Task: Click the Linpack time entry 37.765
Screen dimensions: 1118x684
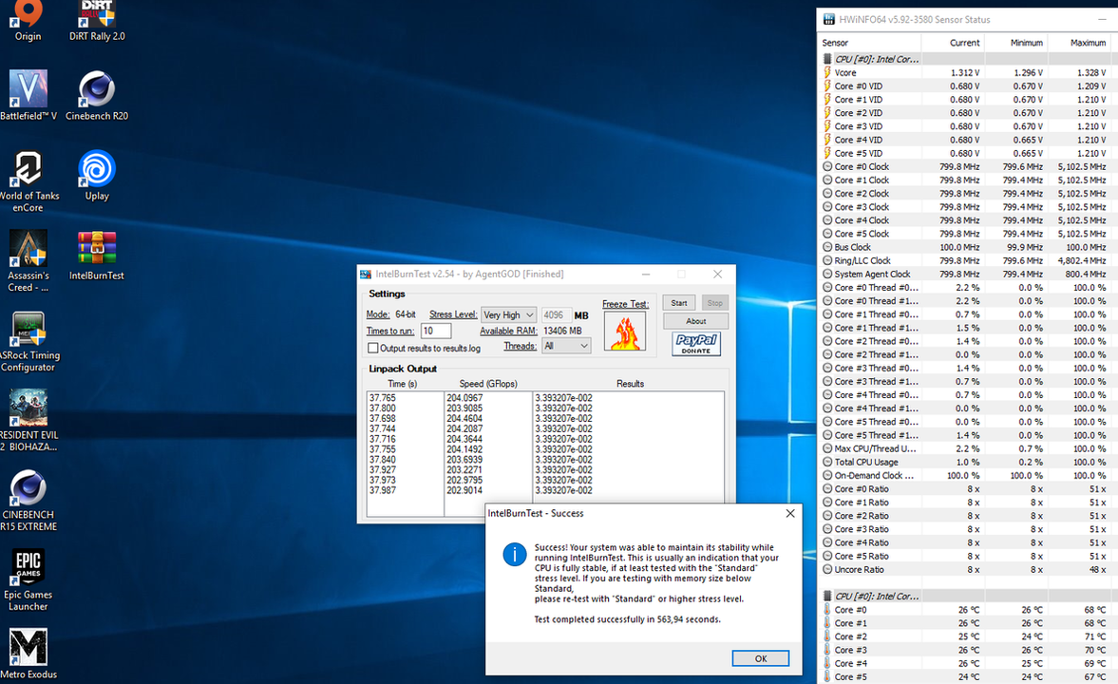Action: pos(382,398)
